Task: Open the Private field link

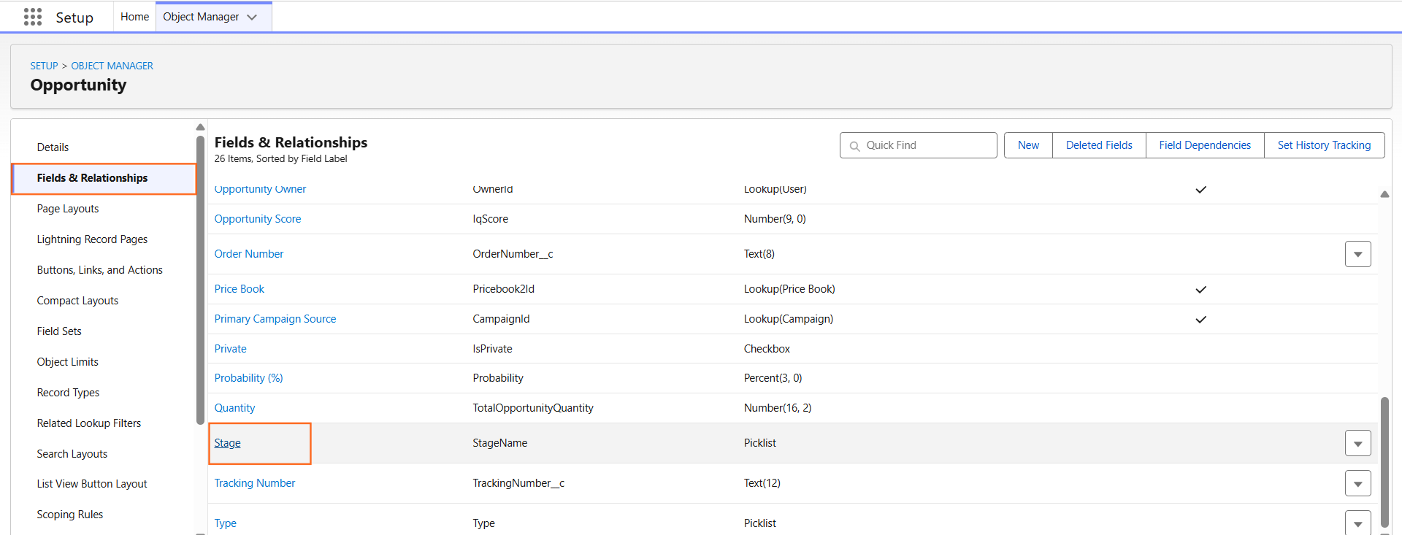Action: click(231, 349)
